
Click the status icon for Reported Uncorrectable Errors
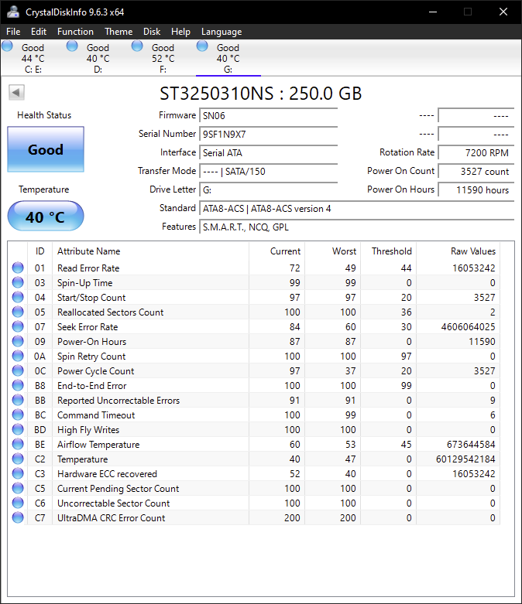point(18,400)
